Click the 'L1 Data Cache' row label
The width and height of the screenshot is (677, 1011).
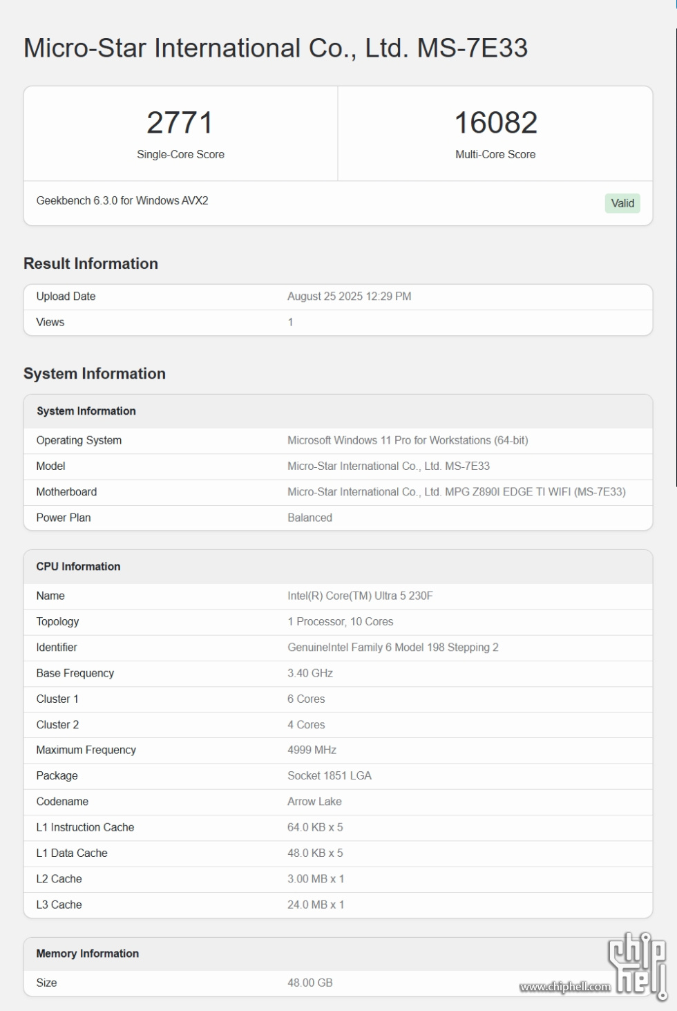[x=72, y=853]
